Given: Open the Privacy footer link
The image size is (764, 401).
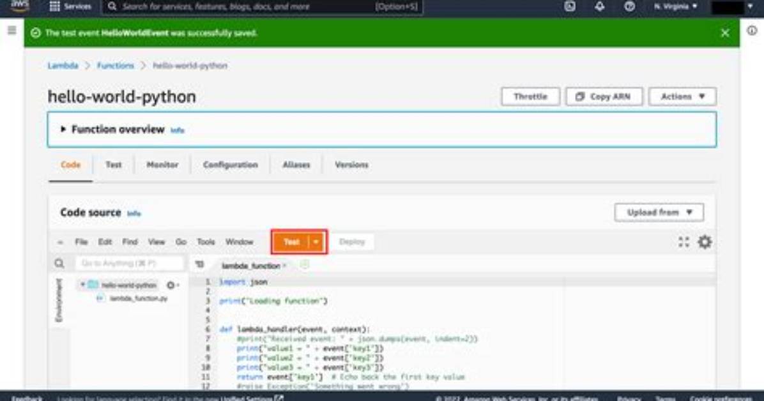Looking at the screenshot, I should [x=628, y=398].
